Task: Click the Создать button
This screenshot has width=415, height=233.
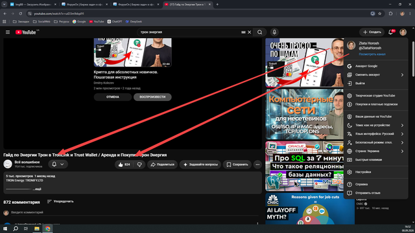Action: [x=372, y=32]
